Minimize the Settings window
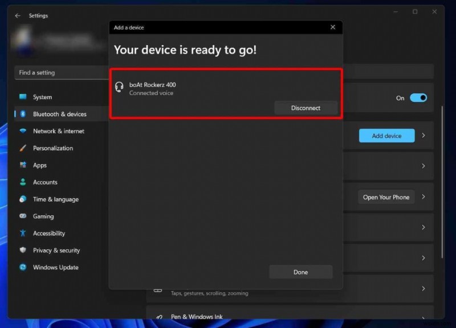The width and height of the screenshot is (456, 328). (x=396, y=11)
